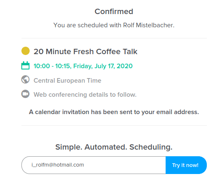The width and height of the screenshot is (220, 186).
Task: Click the lower horizontal divider line
Action: point(114,125)
